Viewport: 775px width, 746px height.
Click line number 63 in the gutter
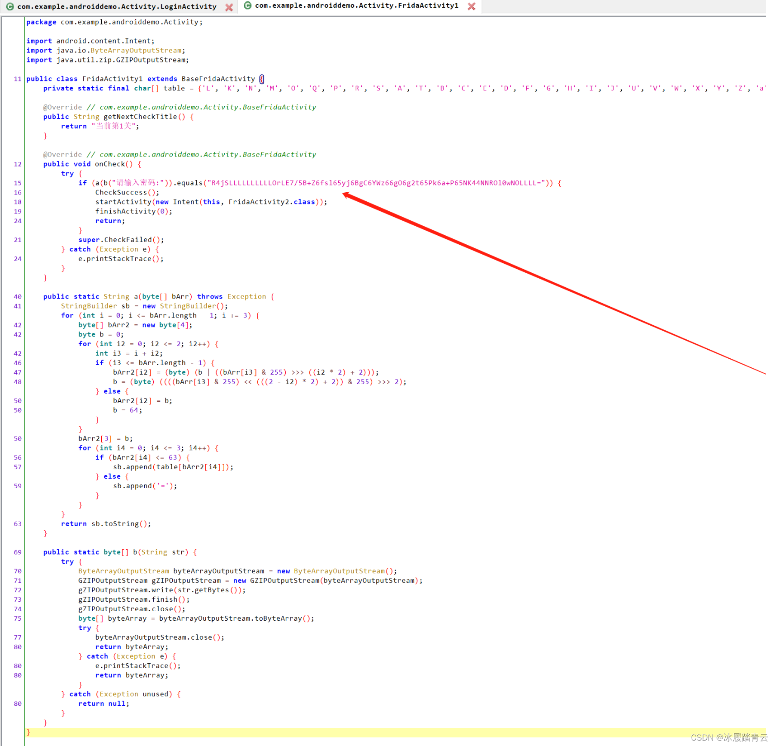pos(17,524)
